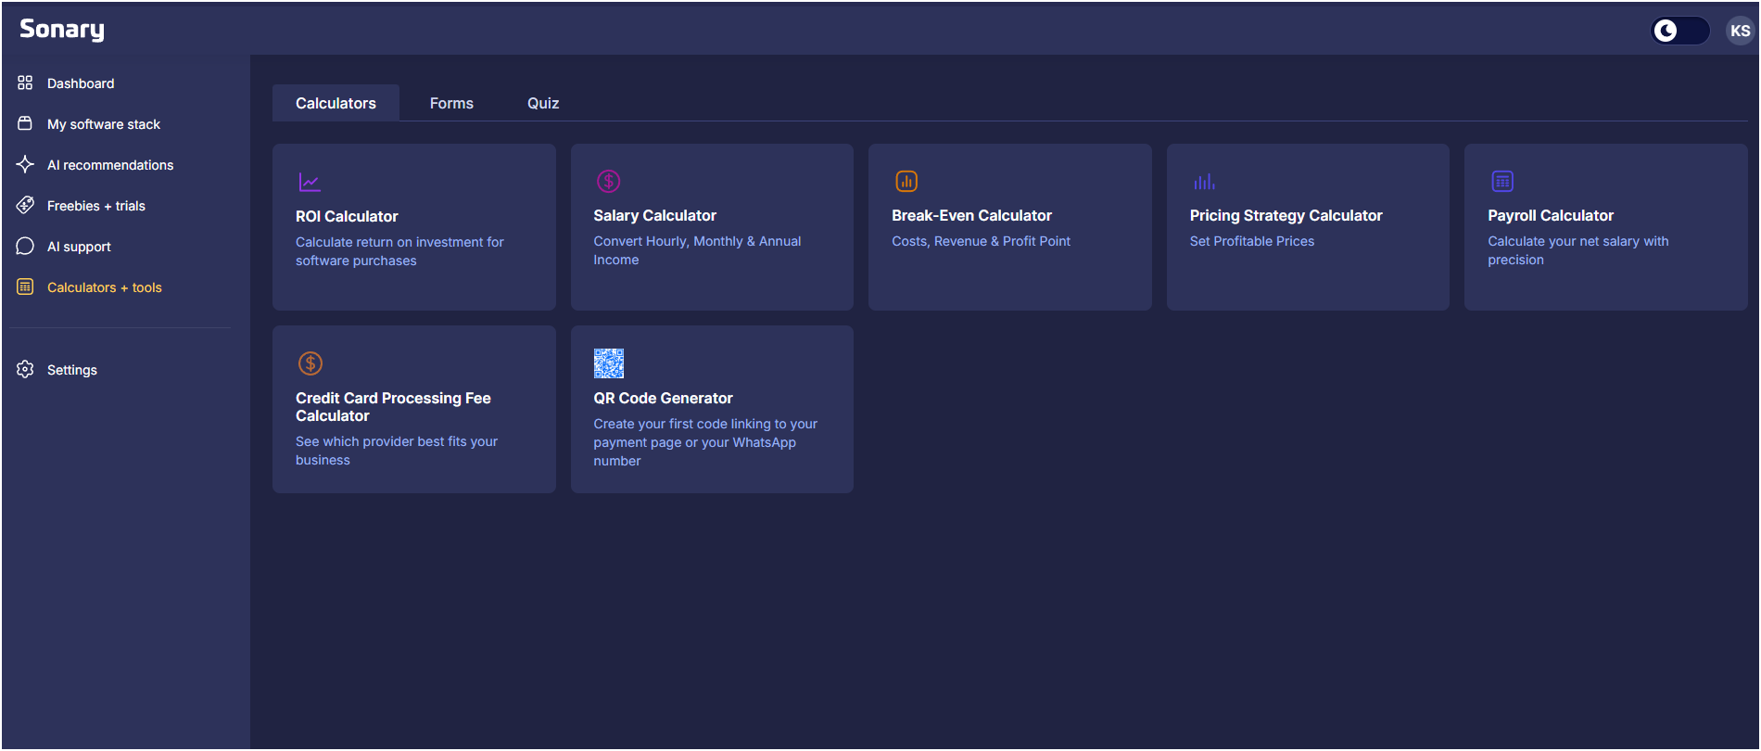The height and width of the screenshot is (751, 1761).
Task: Click the Salary Calculator dollar icon
Action: (x=608, y=181)
